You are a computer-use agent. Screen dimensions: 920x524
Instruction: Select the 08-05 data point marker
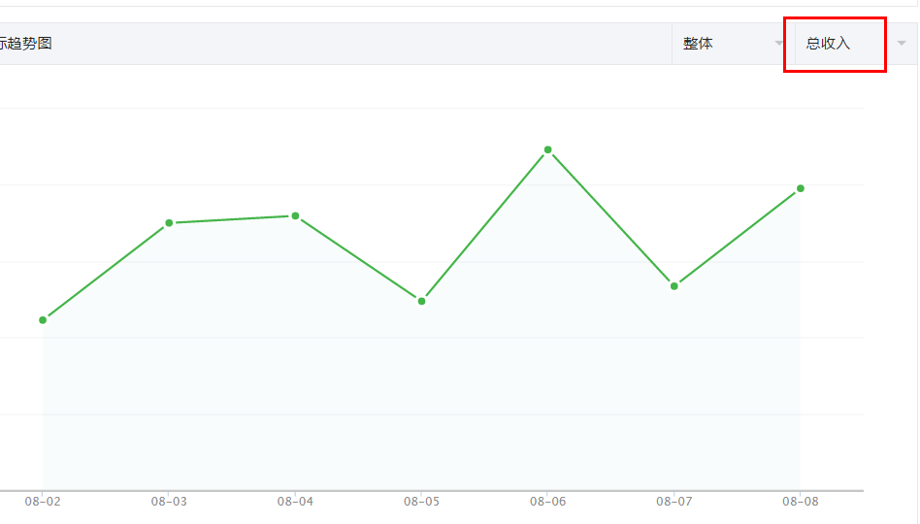[421, 301]
